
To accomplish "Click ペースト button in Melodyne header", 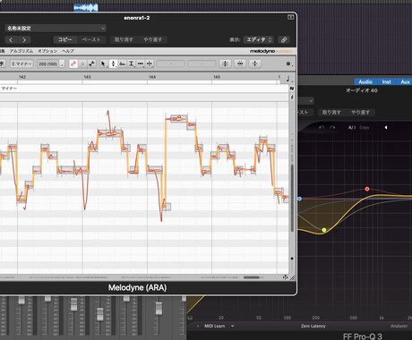I will 91,39.
